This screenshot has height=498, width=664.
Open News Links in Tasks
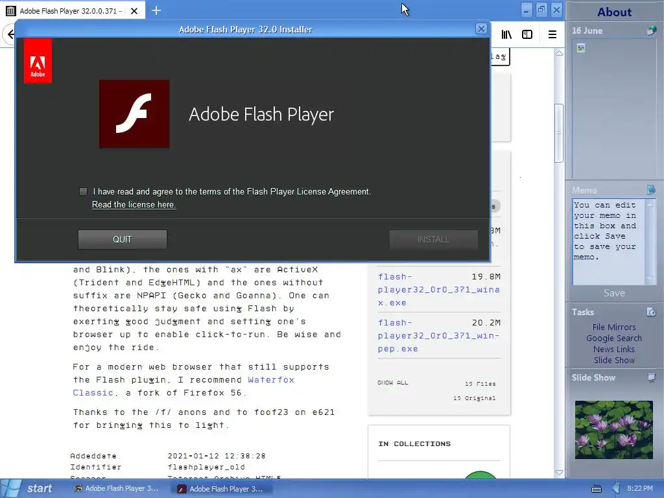614,350
